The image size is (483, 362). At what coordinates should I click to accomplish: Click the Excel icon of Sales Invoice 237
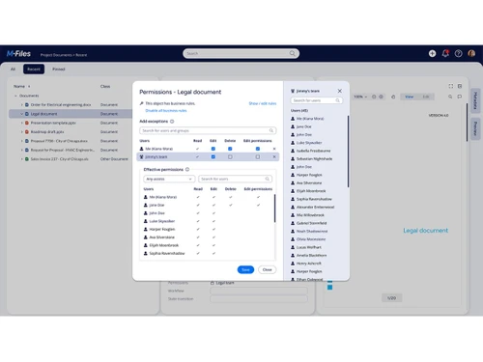(27, 159)
